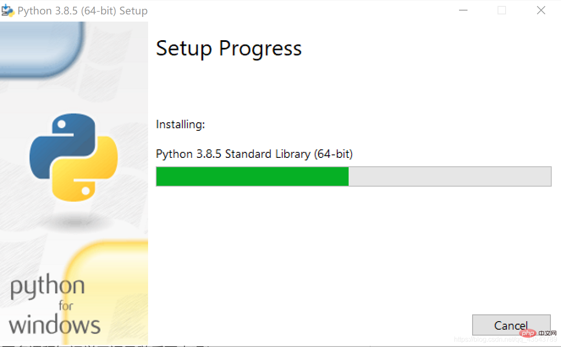
Task: Click the Setup Progress heading
Action: (x=229, y=49)
